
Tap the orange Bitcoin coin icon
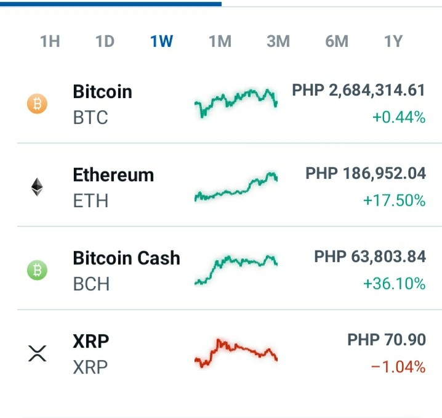[x=37, y=104]
